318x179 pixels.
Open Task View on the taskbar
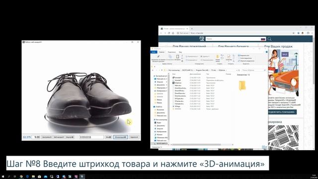(x=15, y=177)
